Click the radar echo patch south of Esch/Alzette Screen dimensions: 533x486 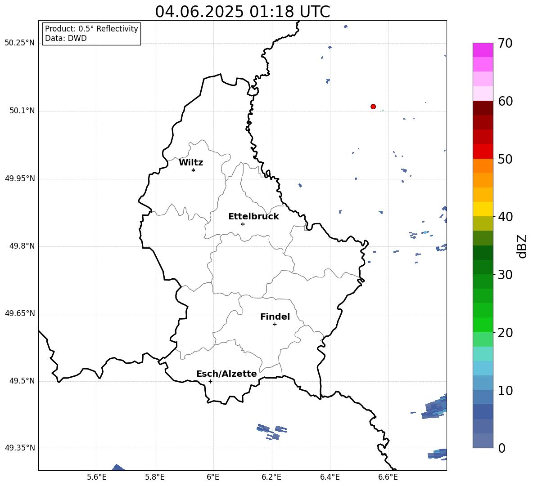tap(272, 432)
